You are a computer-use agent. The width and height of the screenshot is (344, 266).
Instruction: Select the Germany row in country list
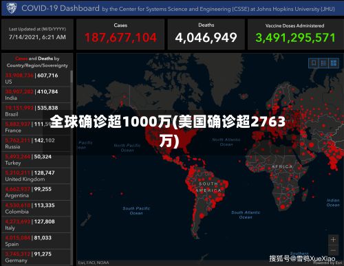[36, 257]
